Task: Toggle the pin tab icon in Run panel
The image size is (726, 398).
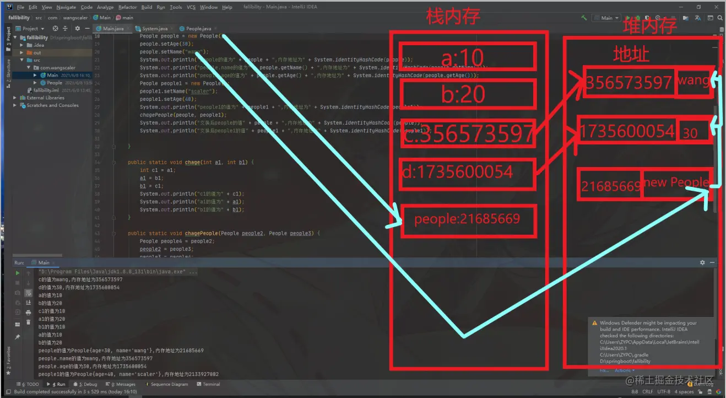Action: click(x=18, y=336)
